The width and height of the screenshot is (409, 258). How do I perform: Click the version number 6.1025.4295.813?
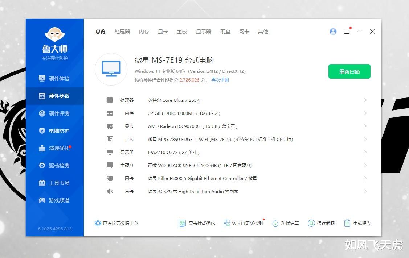(55, 229)
